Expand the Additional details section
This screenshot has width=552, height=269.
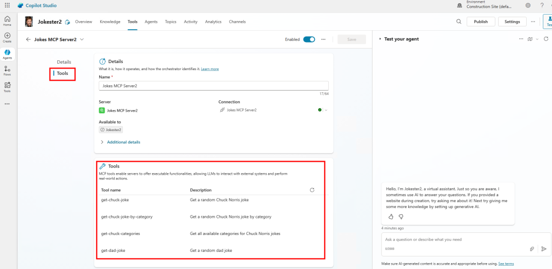[x=123, y=142]
